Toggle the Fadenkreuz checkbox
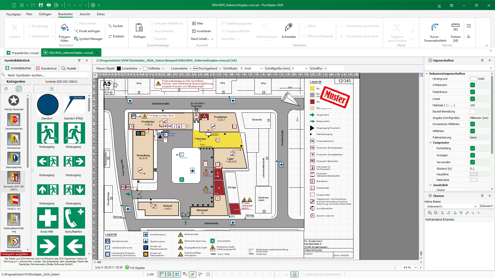495x278 pixels. click(x=472, y=92)
